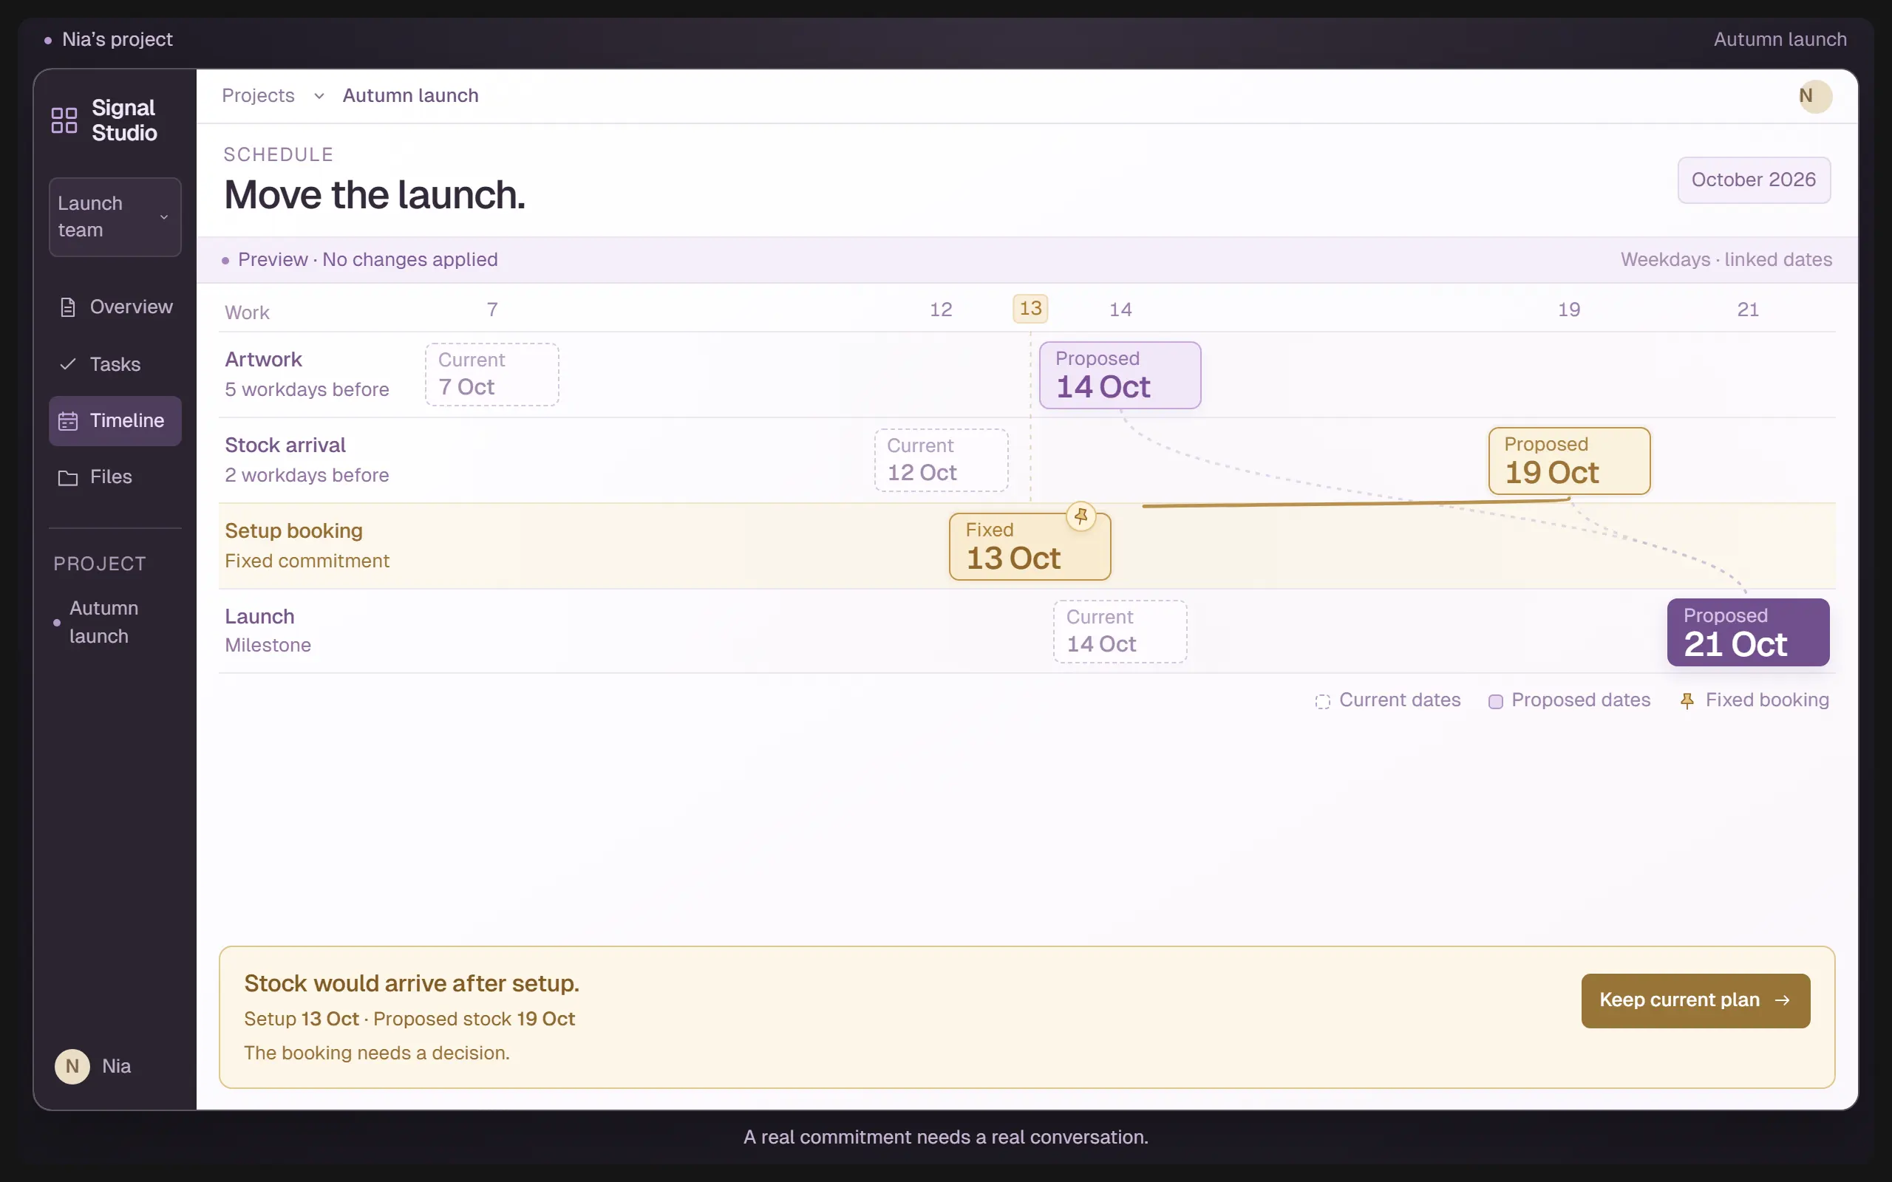Click "The booking needs a decision." text
Viewport: 1892px width, 1182px height.
376,1053
